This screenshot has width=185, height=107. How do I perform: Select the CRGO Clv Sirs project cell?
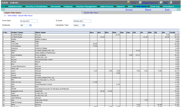[23, 82]
